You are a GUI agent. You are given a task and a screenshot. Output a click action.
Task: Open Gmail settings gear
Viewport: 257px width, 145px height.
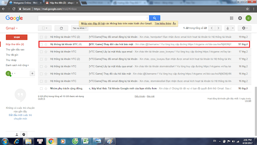[245, 28]
